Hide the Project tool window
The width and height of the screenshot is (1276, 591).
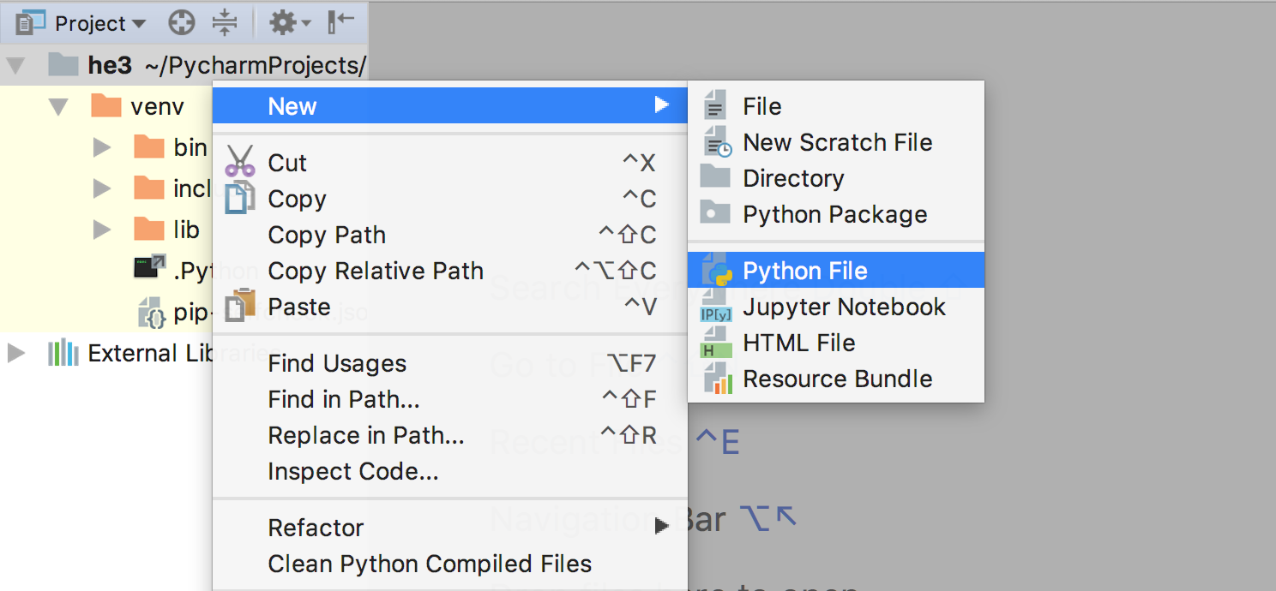coord(341,23)
